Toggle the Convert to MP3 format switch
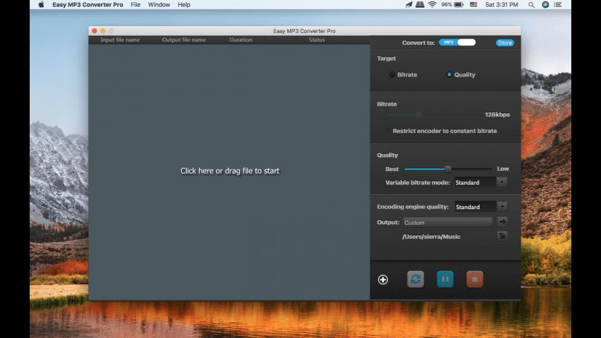601x338 pixels. coord(457,43)
